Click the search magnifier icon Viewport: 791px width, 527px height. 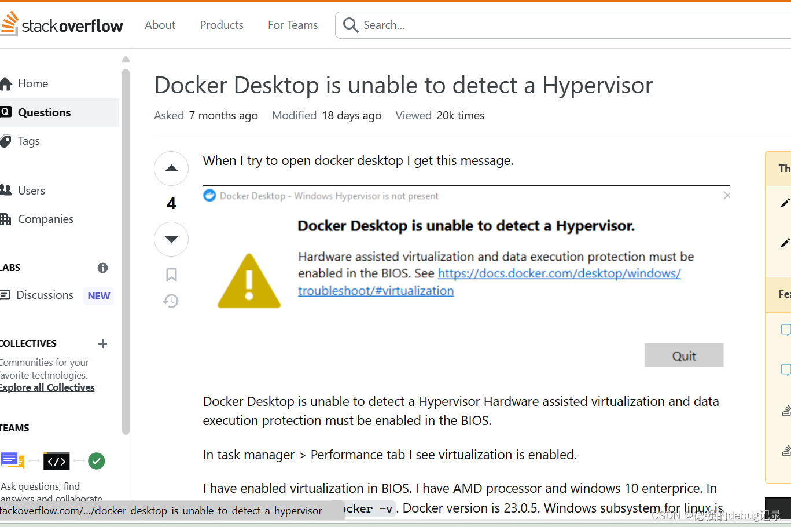tap(350, 25)
